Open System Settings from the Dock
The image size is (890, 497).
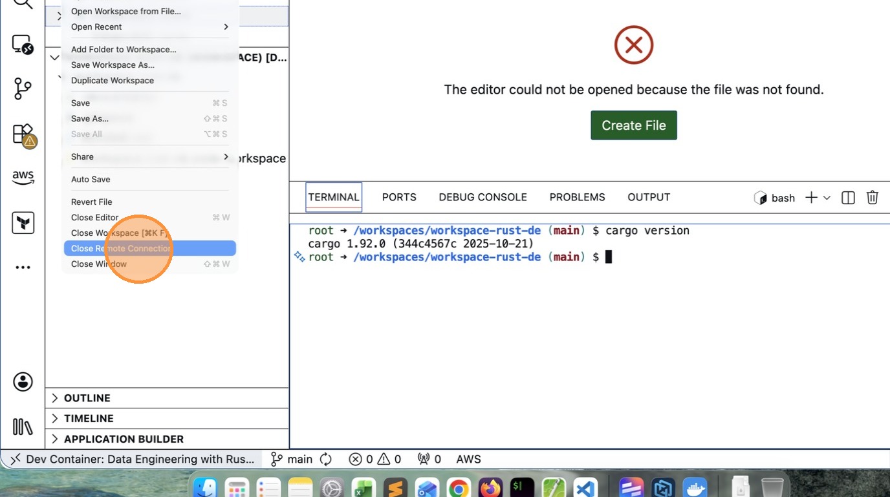(x=332, y=488)
